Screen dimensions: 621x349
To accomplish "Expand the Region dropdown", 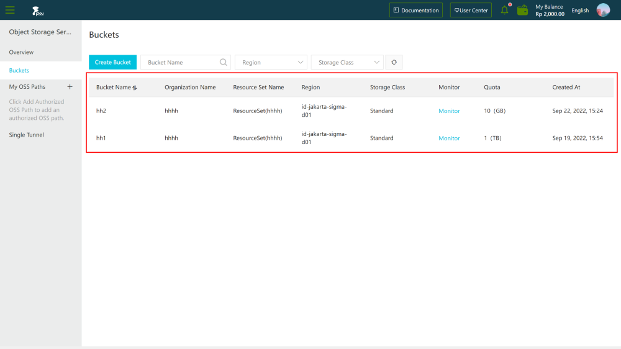I will click(271, 62).
